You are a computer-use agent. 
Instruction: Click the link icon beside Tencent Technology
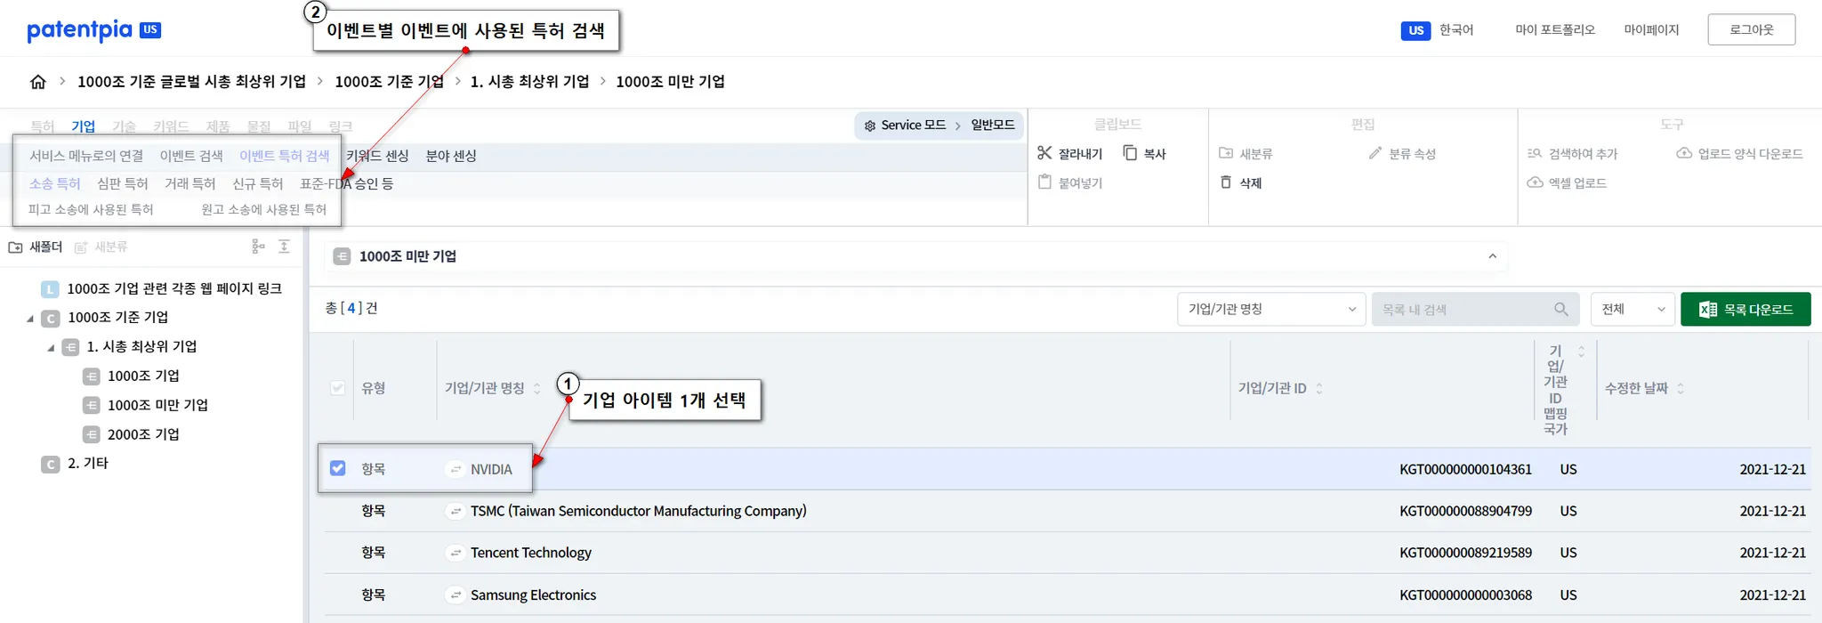455,553
